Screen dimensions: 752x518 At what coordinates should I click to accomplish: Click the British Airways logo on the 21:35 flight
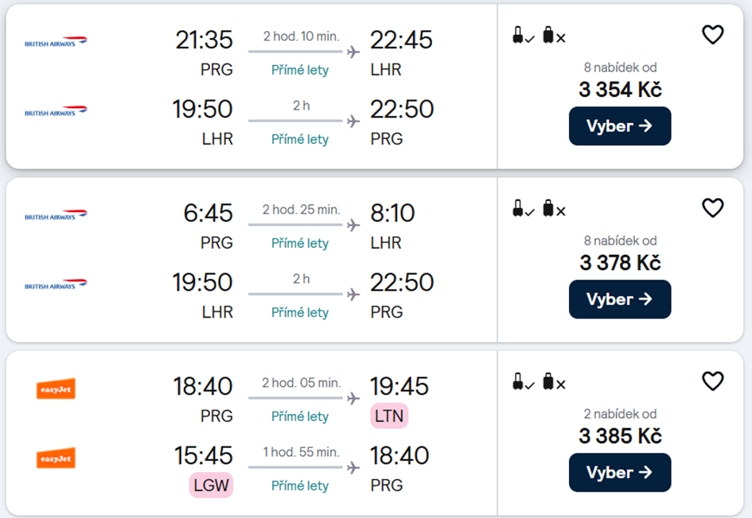[56, 41]
